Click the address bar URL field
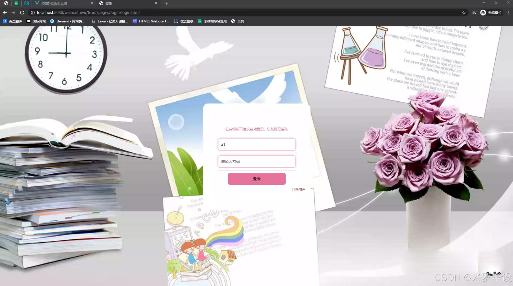 [x=246, y=13]
